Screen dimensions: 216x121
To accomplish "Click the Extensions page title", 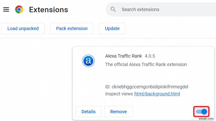I will pyautogui.click(x=49, y=10).
